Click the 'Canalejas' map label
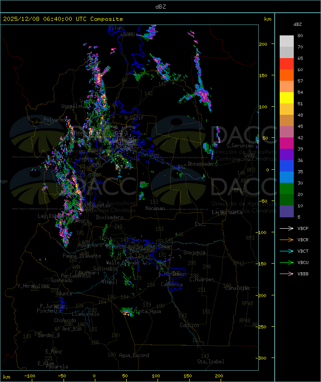 pyautogui.click(x=237, y=288)
